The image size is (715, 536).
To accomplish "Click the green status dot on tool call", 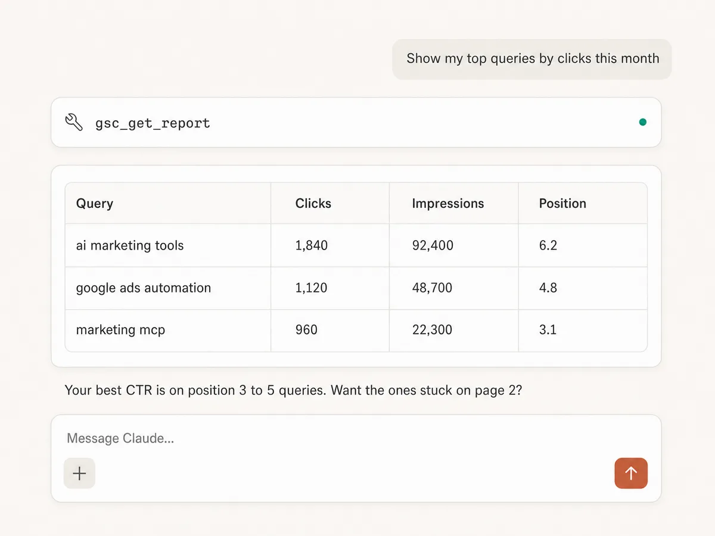I will coord(642,122).
